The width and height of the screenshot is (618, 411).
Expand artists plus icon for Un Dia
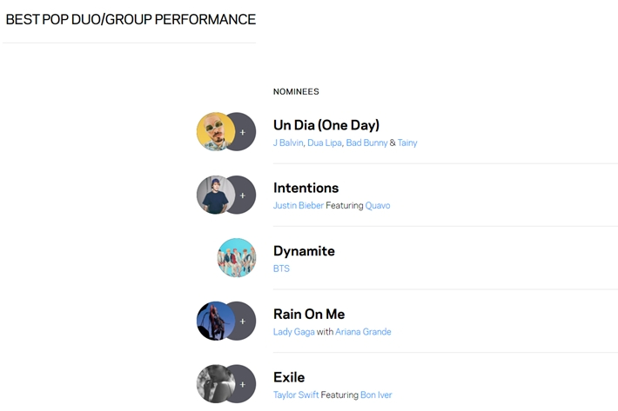242,132
